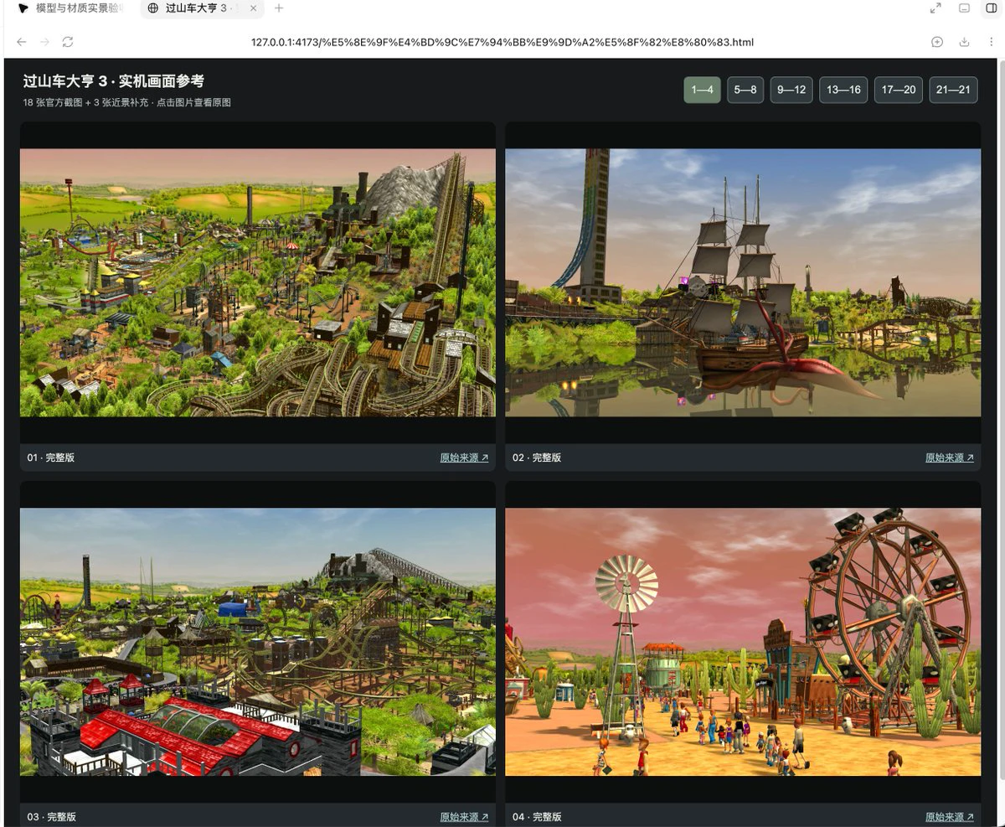The width and height of the screenshot is (1005, 827).
Task: Show images 17—20
Action: point(899,90)
